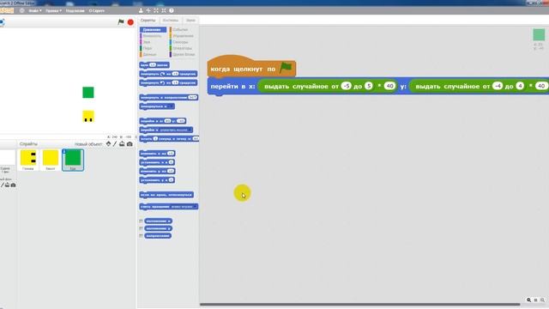Open direction dropdown in point-in-direction block
Image resolution: width=549 pixels, height=309 pixels.
tap(195, 97)
